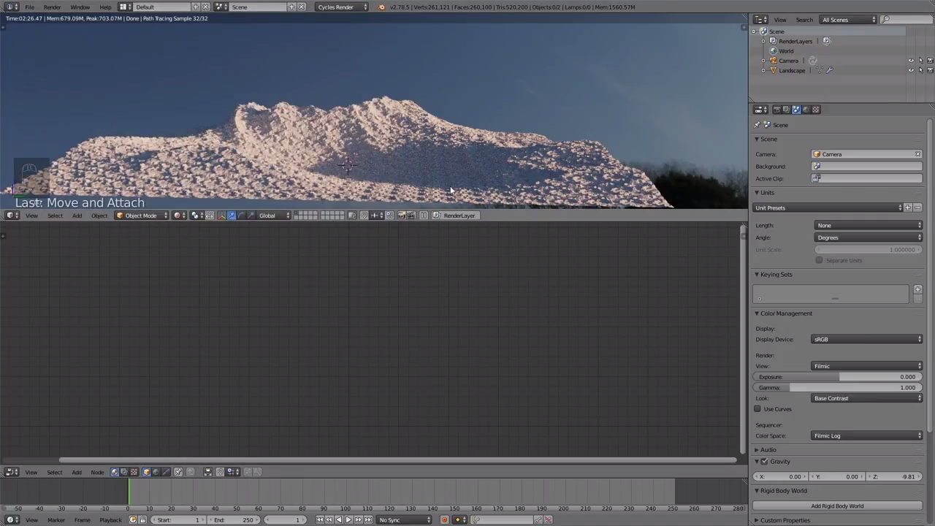The image size is (935, 526).
Task: Open the All Scenes outliner filter dropdown
Action: click(848, 20)
